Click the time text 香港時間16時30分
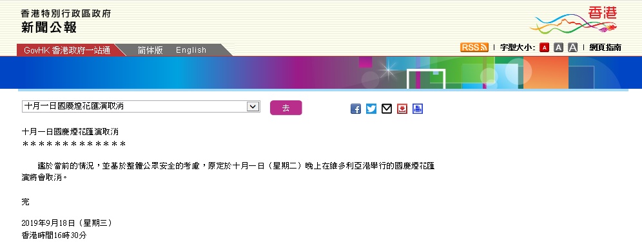The width and height of the screenshot is (642, 247). click(x=54, y=235)
